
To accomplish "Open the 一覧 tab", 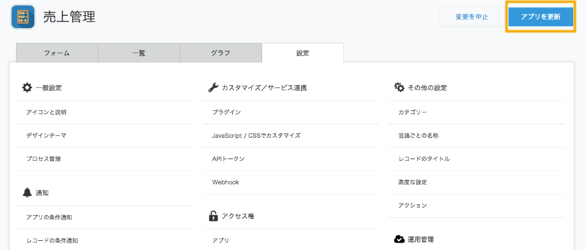I will pos(139,53).
